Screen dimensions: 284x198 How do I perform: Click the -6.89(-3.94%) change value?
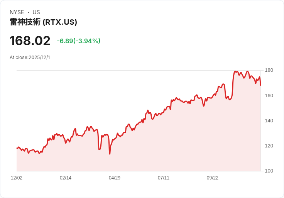79,41
